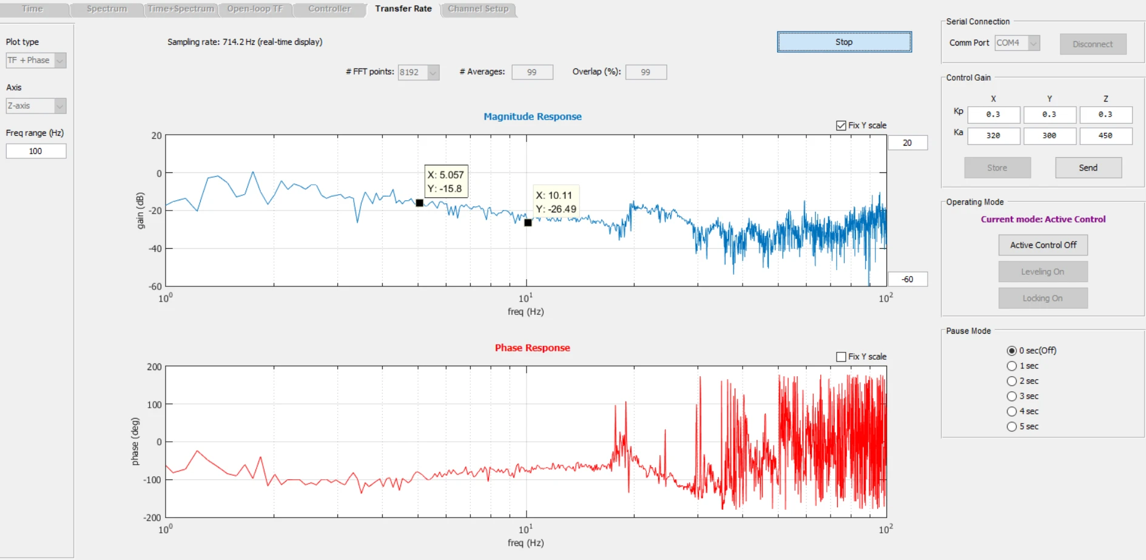The width and height of the screenshot is (1146, 560).
Task: Open the Comm Port COM4 dropdown
Action: (x=1017, y=43)
